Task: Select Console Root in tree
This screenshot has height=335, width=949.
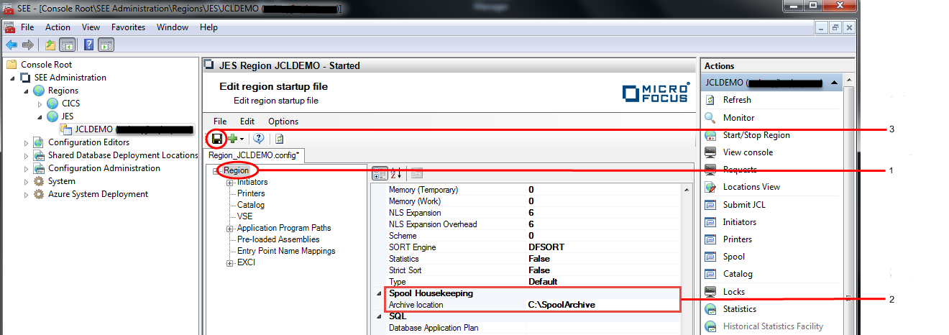Action: [46, 65]
